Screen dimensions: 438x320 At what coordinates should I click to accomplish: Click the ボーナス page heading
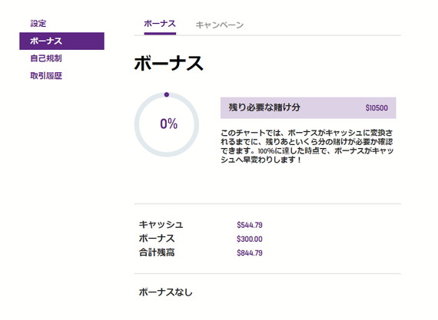(169, 64)
